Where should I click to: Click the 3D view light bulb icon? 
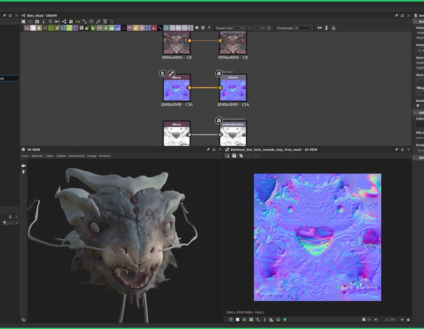point(23,172)
